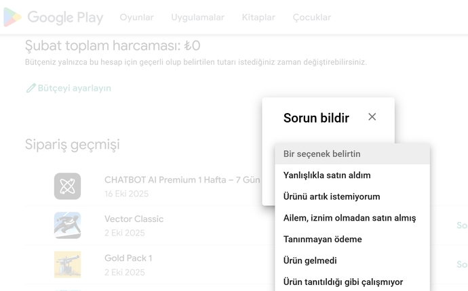
Task: Pick 'Ürün gelmedi' from the list
Action: pos(352,261)
